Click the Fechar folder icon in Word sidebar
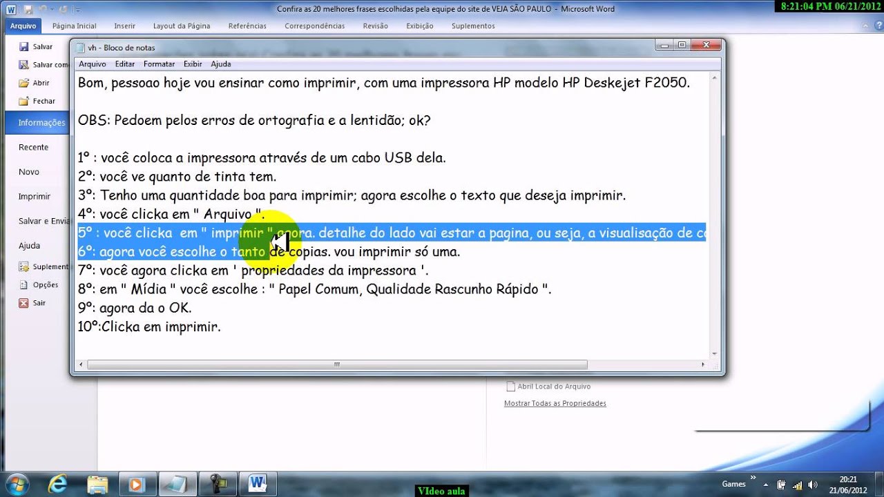Screen dimensions: 884x497 point(23,101)
